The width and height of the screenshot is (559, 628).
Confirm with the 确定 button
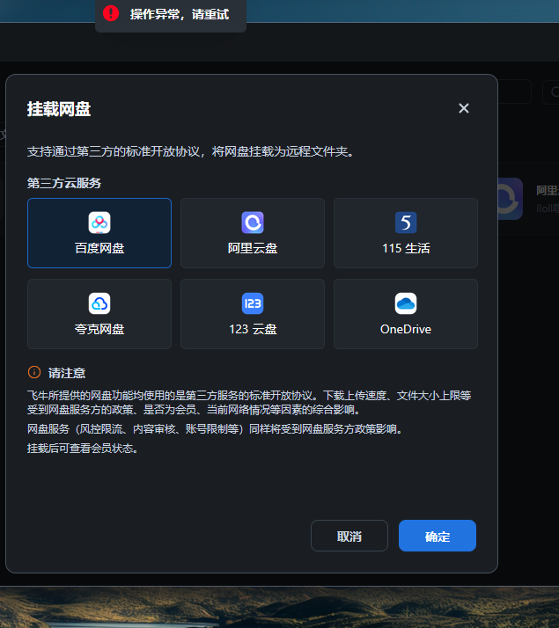pyautogui.click(x=438, y=536)
